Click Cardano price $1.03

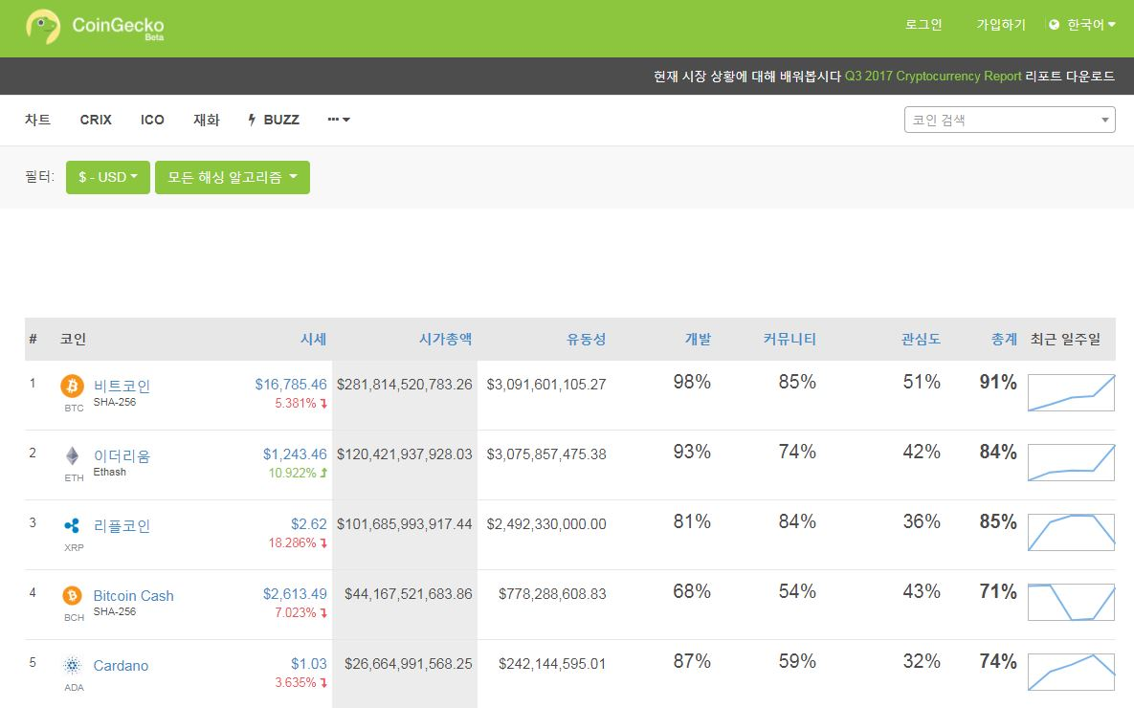pyautogui.click(x=309, y=663)
